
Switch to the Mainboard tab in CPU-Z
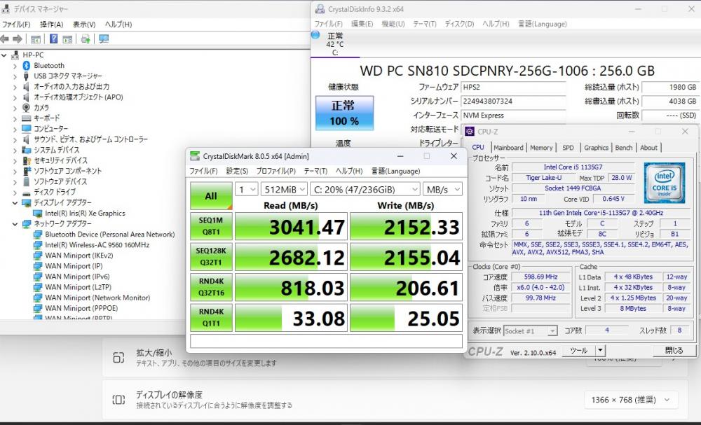pos(508,148)
